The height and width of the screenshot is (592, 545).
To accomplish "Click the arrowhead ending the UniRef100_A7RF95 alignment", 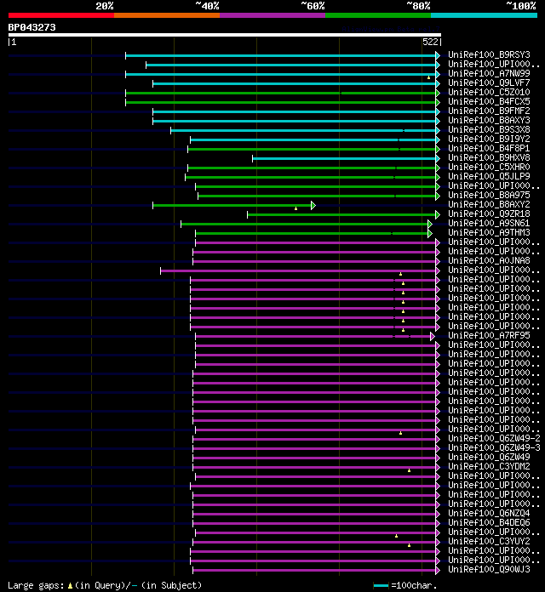I will click(x=433, y=336).
